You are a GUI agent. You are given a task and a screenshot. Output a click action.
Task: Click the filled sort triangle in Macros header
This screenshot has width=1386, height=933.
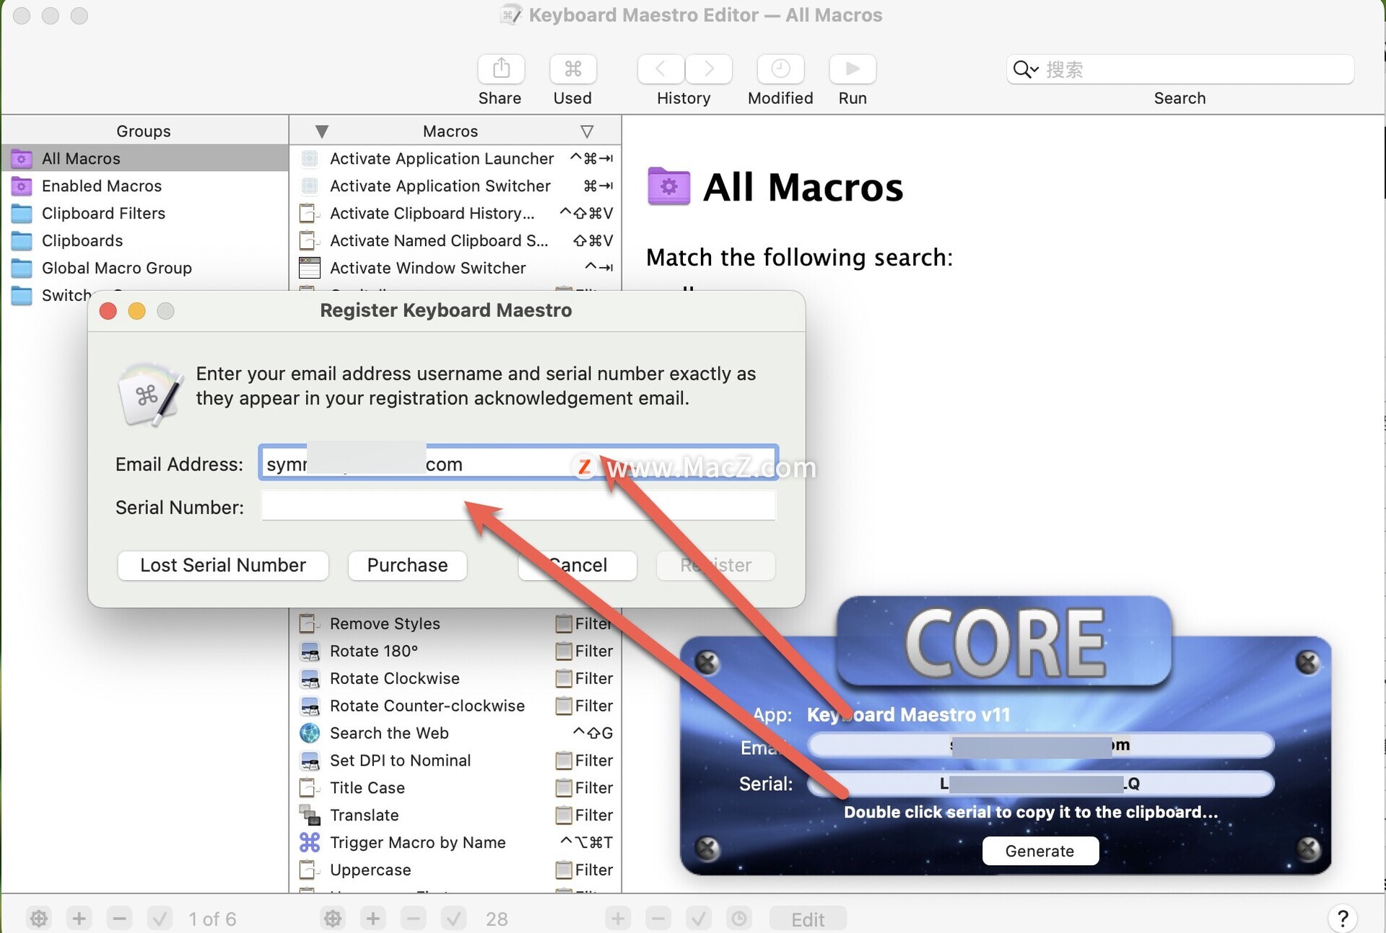tap(322, 131)
